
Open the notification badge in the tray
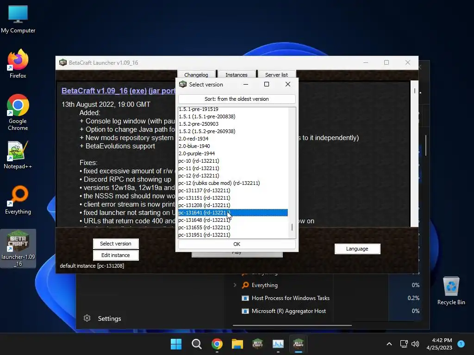[x=461, y=343]
